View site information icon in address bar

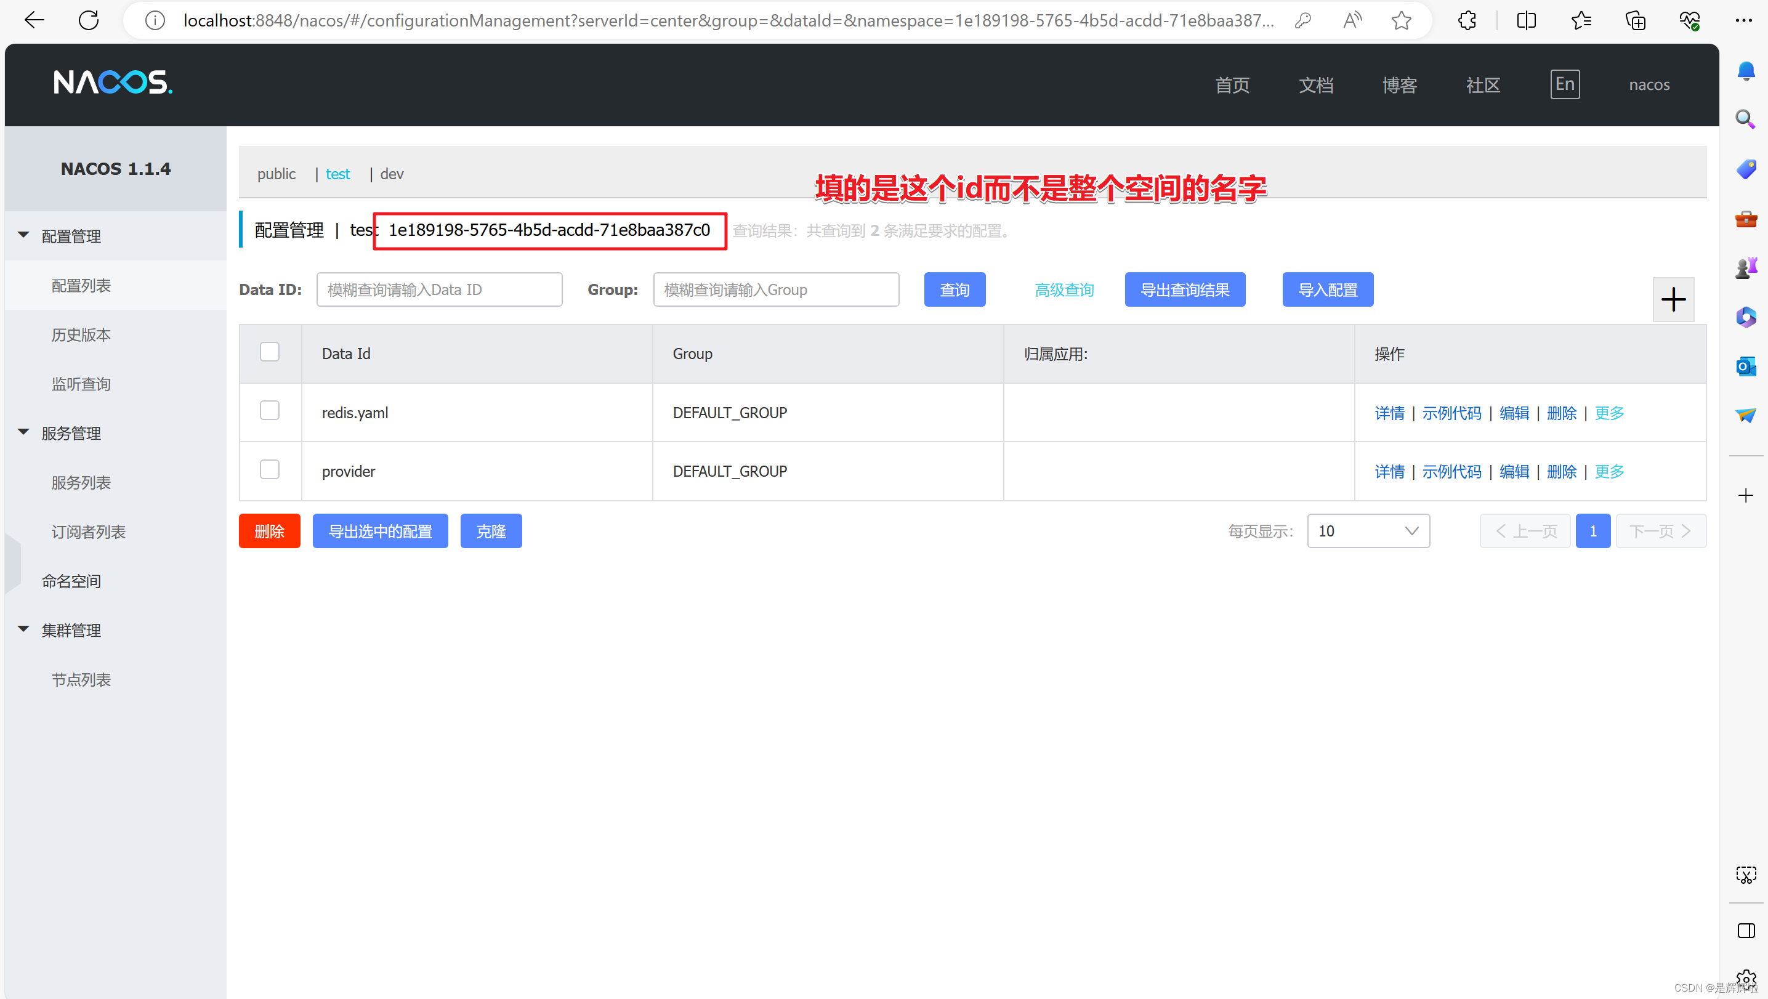tap(155, 20)
